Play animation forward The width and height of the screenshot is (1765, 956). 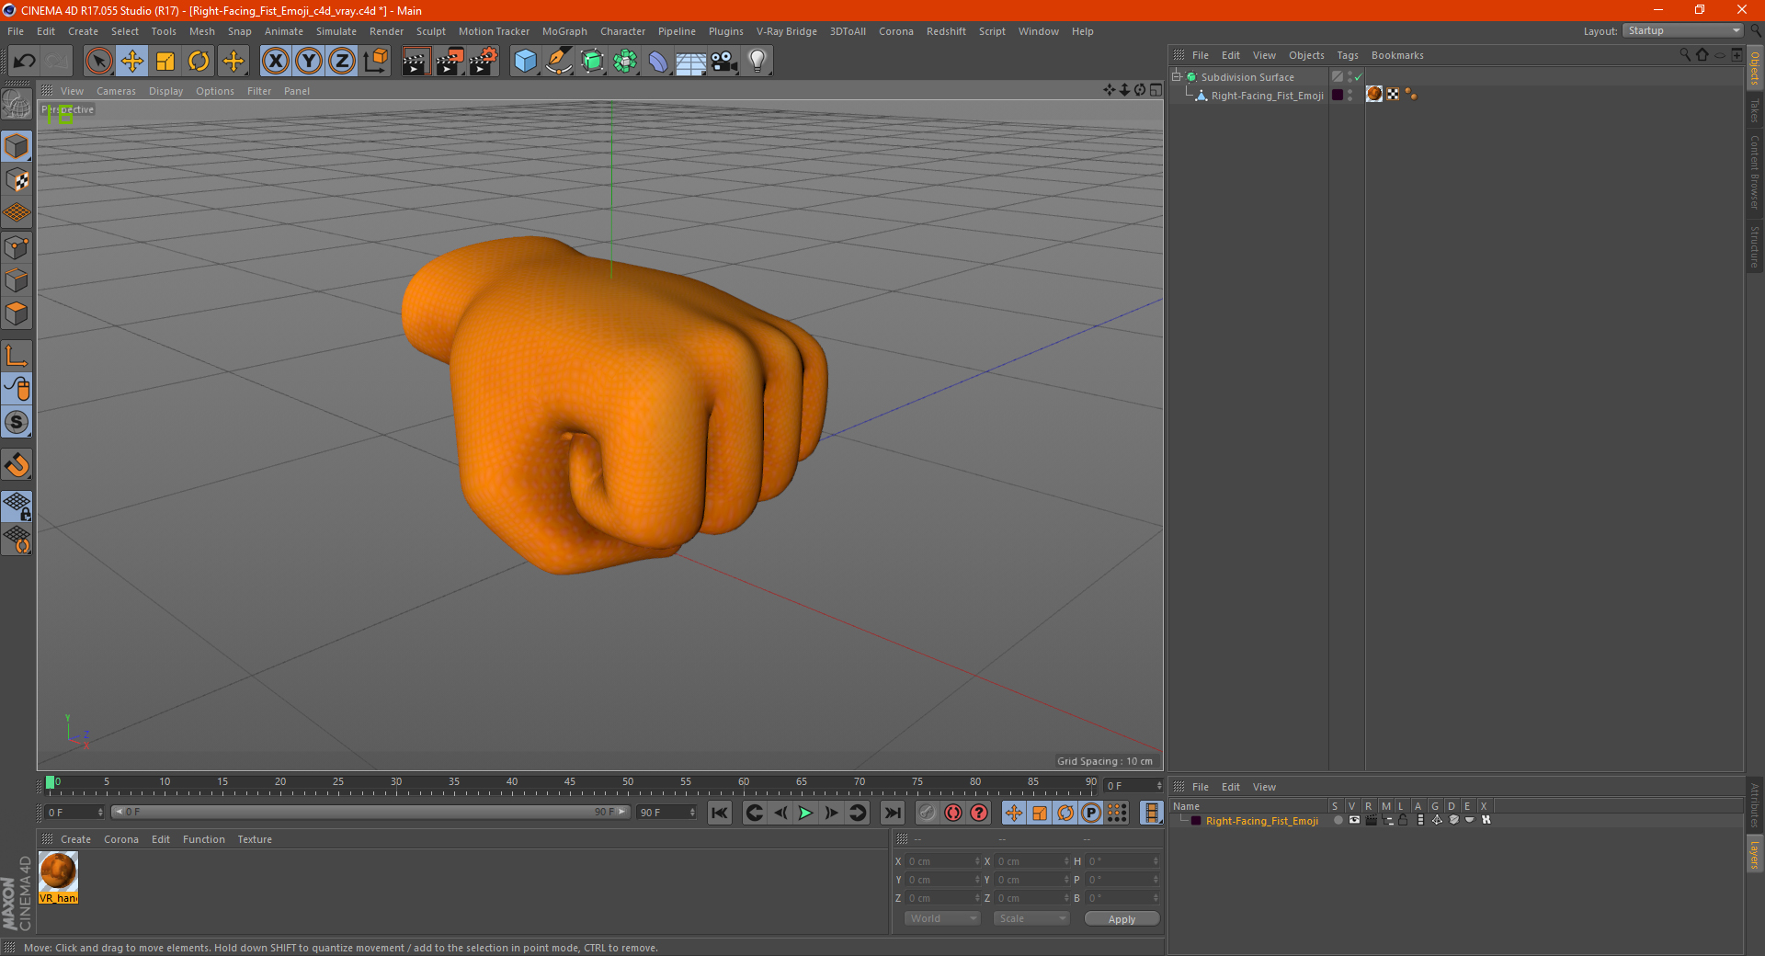click(x=805, y=813)
